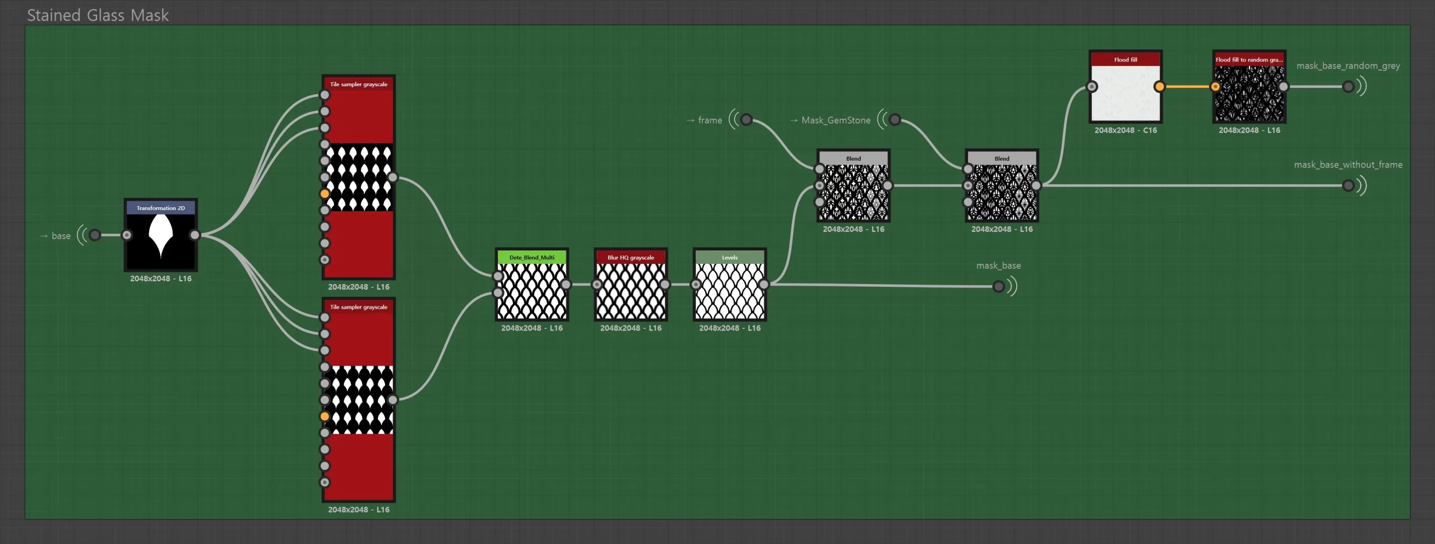Click the Blur HQ grayscale output pin
This screenshot has width=1435, height=544.
[x=665, y=284]
